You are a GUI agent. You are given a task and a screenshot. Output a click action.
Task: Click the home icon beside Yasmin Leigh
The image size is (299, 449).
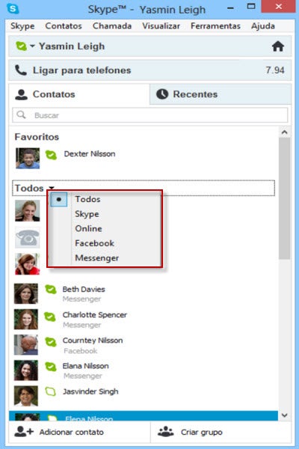(x=278, y=46)
